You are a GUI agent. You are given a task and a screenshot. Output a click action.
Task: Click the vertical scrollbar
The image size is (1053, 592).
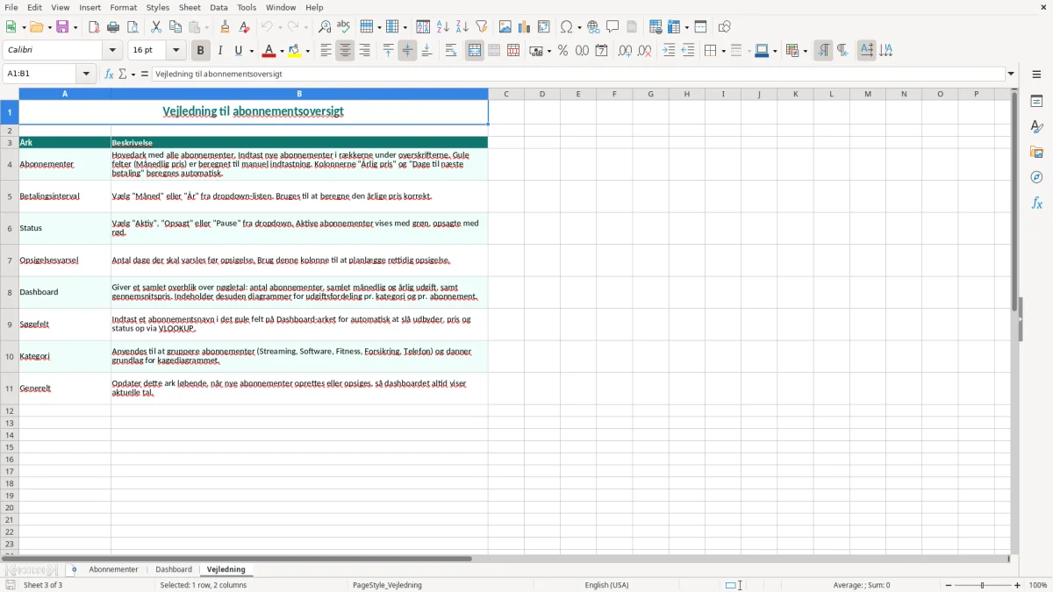point(1014,321)
